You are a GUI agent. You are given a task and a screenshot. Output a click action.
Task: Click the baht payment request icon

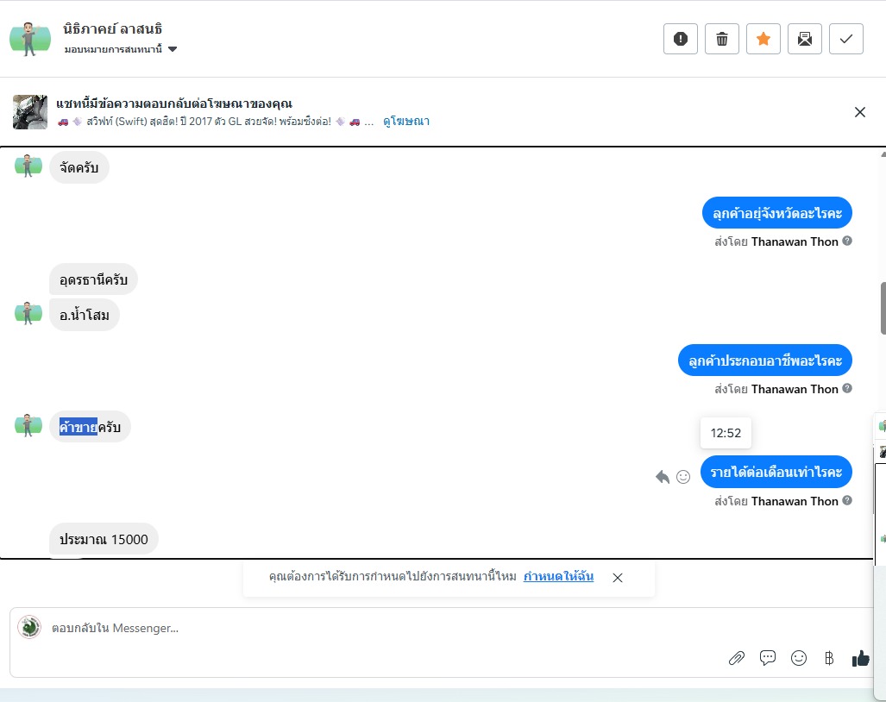tap(829, 659)
